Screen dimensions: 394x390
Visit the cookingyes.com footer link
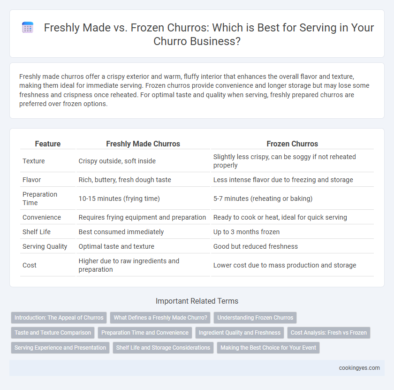[x=359, y=368]
